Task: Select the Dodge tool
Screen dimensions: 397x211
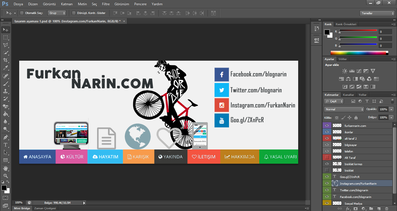Action: tap(6, 129)
